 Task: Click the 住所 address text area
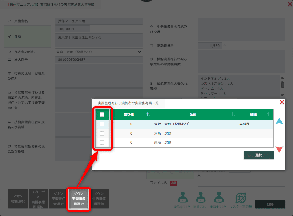99,40
